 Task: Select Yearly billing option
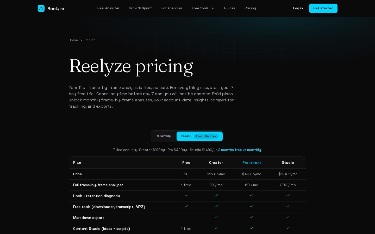click(x=199, y=136)
